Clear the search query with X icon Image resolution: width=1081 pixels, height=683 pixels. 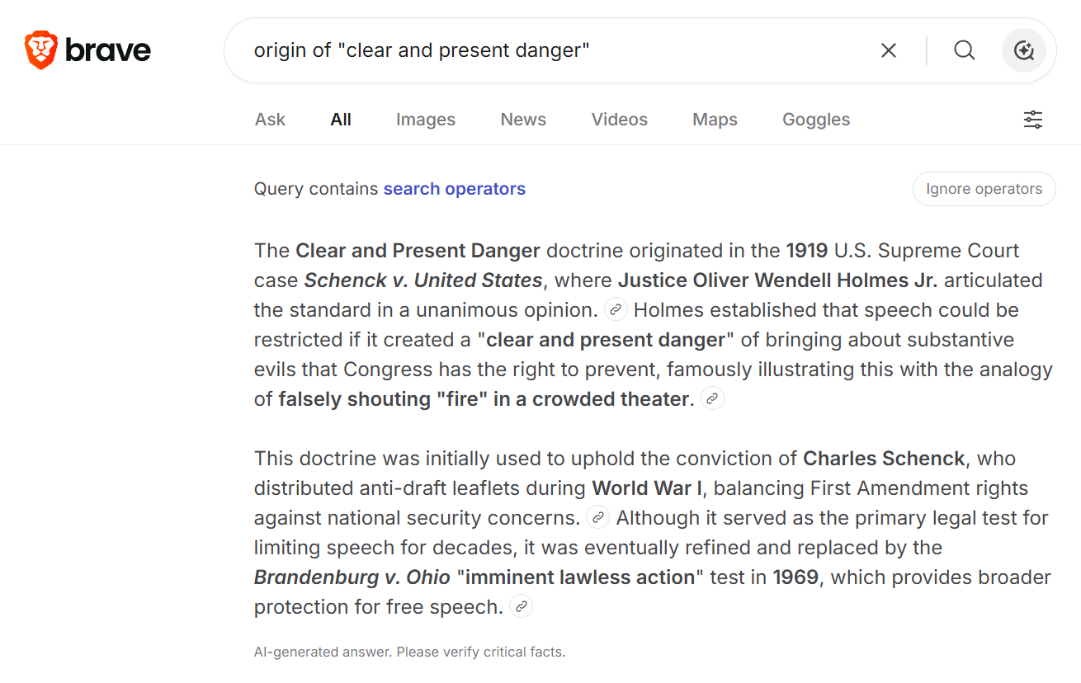pyautogui.click(x=889, y=50)
